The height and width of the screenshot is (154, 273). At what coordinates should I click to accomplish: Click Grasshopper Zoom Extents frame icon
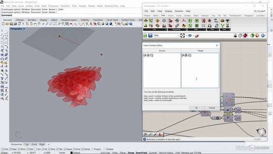tap(183, 36)
